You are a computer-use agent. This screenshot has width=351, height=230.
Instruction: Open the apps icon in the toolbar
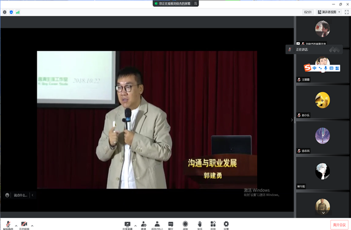coord(213,223)
